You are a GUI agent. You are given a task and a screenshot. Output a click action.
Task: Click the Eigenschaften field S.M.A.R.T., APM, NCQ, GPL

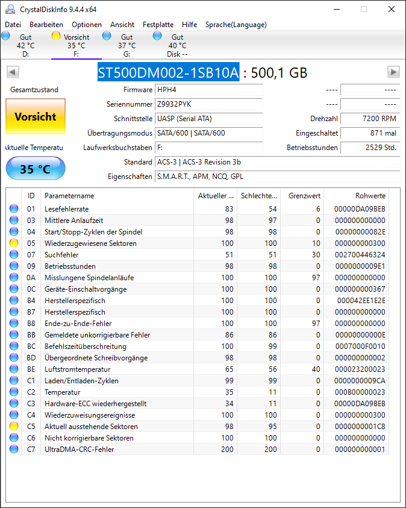278,177
